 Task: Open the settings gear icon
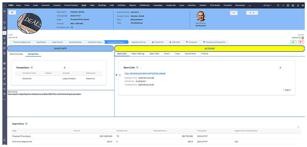pos(303,5)
